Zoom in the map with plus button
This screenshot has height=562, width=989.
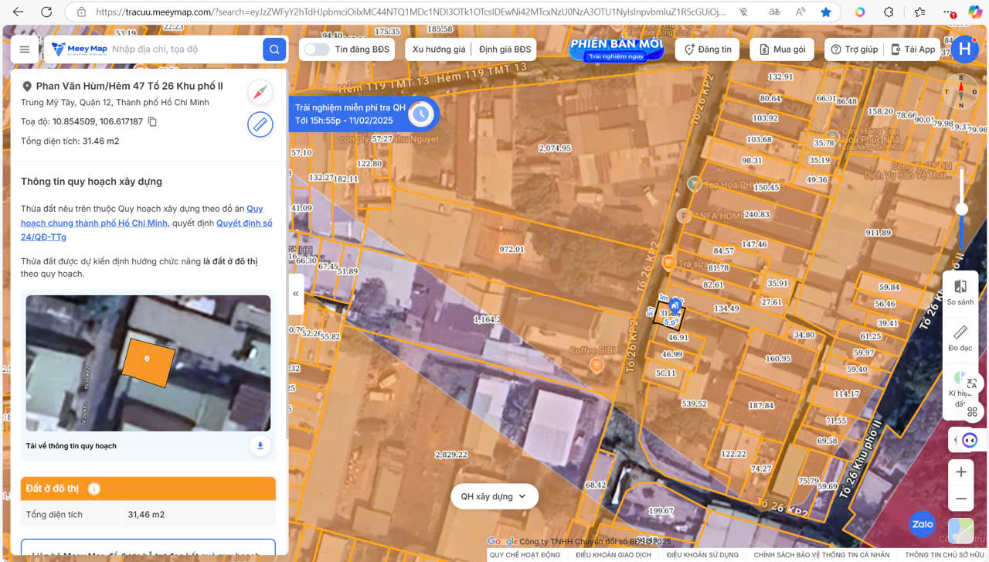(x=961, y=472)
